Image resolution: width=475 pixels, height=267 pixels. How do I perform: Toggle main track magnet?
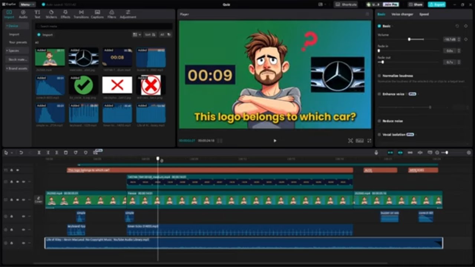pos(390,152)
